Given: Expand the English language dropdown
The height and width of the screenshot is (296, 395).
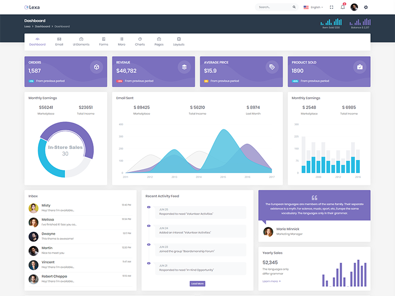Looking at the screenshot, I should tap(313, 7).
